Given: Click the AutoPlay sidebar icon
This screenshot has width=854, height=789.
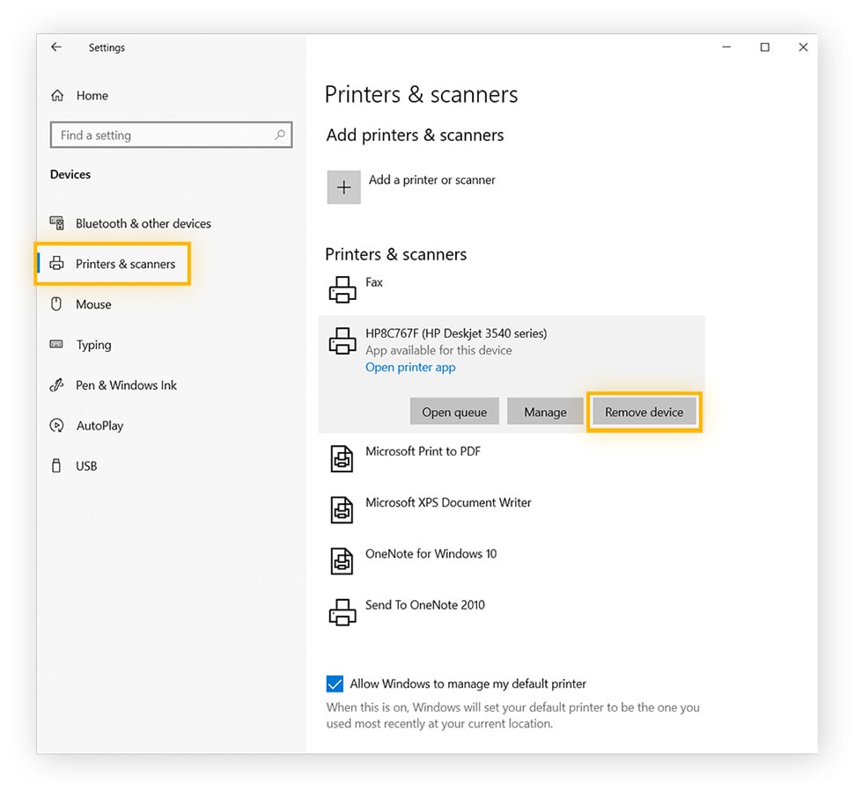Looking at the screenshot, I should pyautogui.click(x=56, y=426).
